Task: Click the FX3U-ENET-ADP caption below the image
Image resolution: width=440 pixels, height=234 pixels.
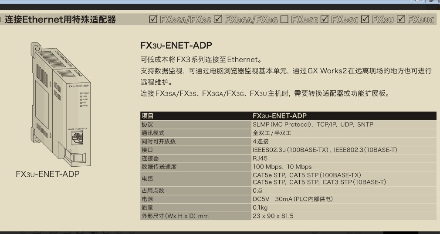Action: 48,174
